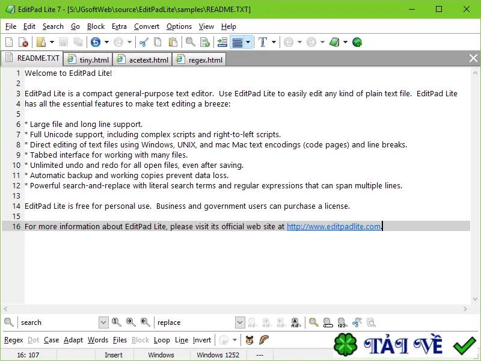481x361 pixels.
Task: Toggle the Adapt case option
Action: coord(73,340)
